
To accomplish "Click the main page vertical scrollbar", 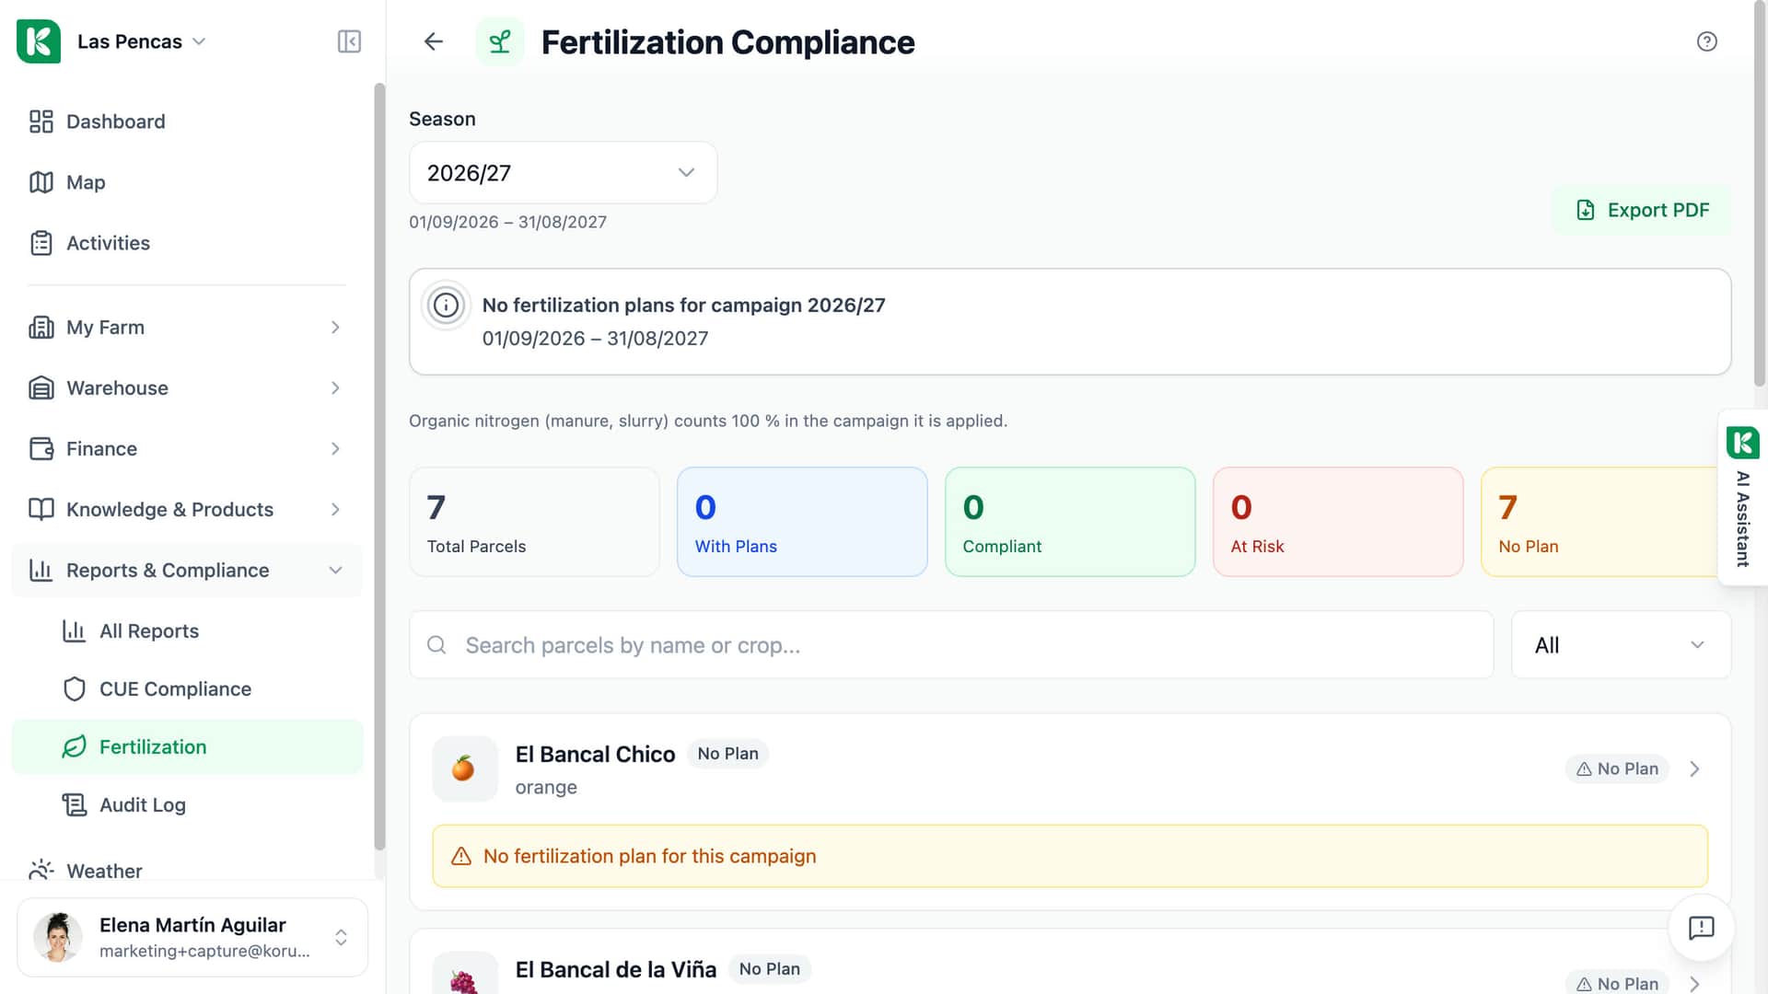I will [1760, 193].
